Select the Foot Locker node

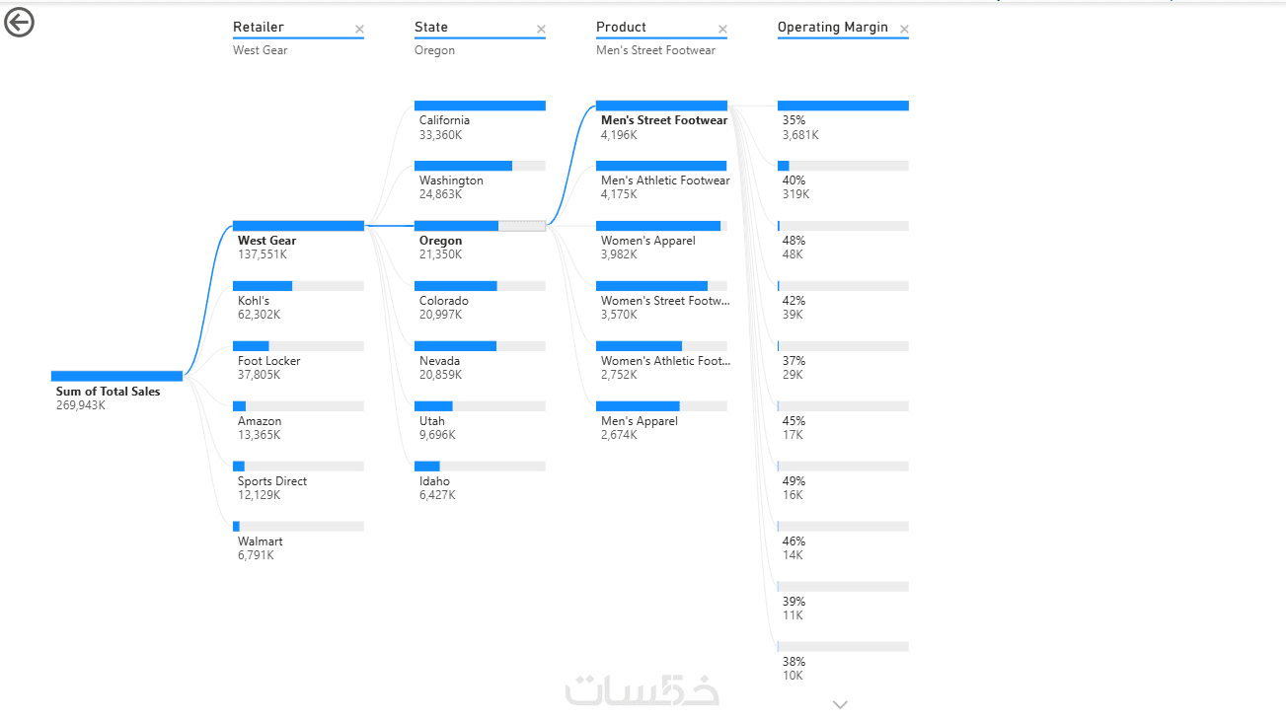[298, 346]
